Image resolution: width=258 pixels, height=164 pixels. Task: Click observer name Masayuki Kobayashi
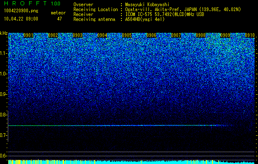pyautogui.click(x=147, y=5)
